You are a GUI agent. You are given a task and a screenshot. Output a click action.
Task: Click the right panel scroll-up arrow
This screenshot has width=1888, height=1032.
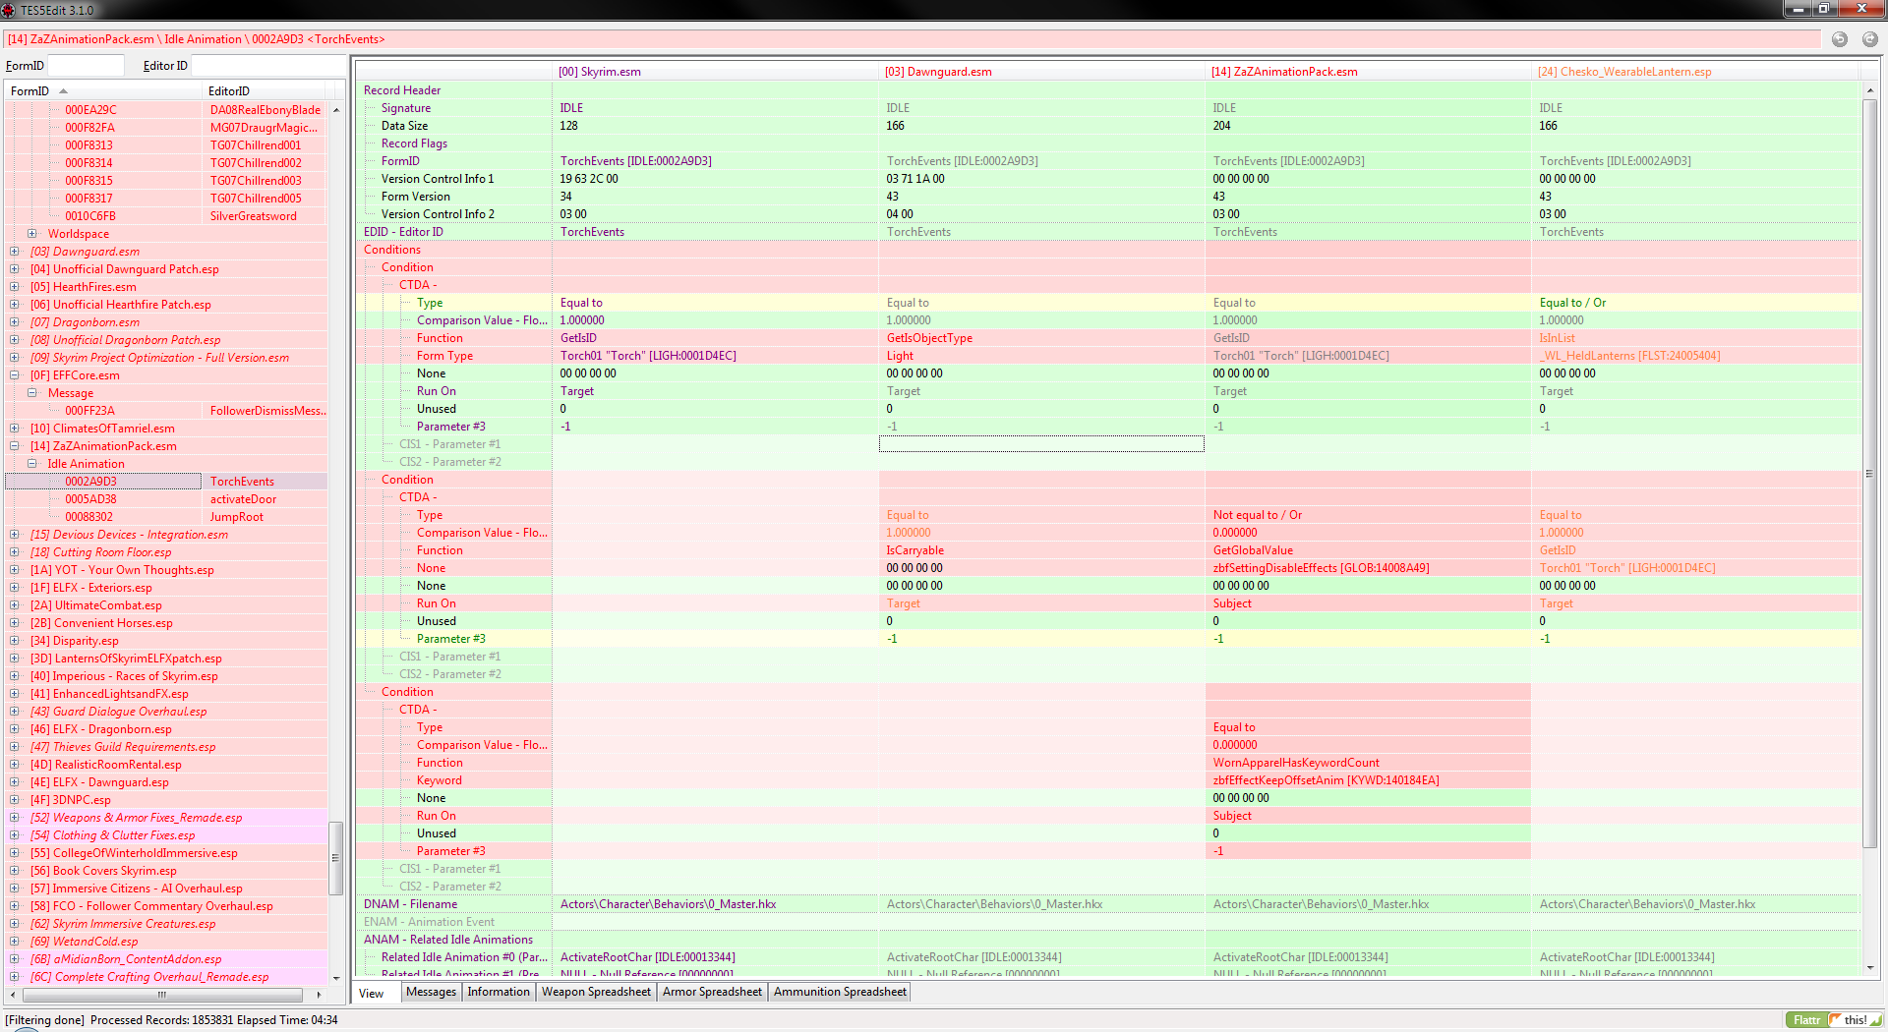tap(1869, 90)
